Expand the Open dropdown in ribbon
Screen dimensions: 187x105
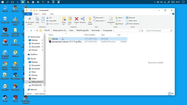click(120, 17)
